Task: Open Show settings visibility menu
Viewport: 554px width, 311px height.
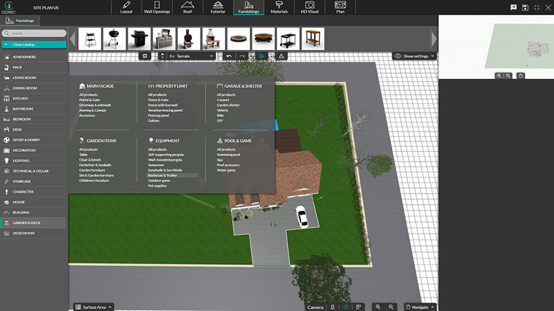Action: pos(415,56)
